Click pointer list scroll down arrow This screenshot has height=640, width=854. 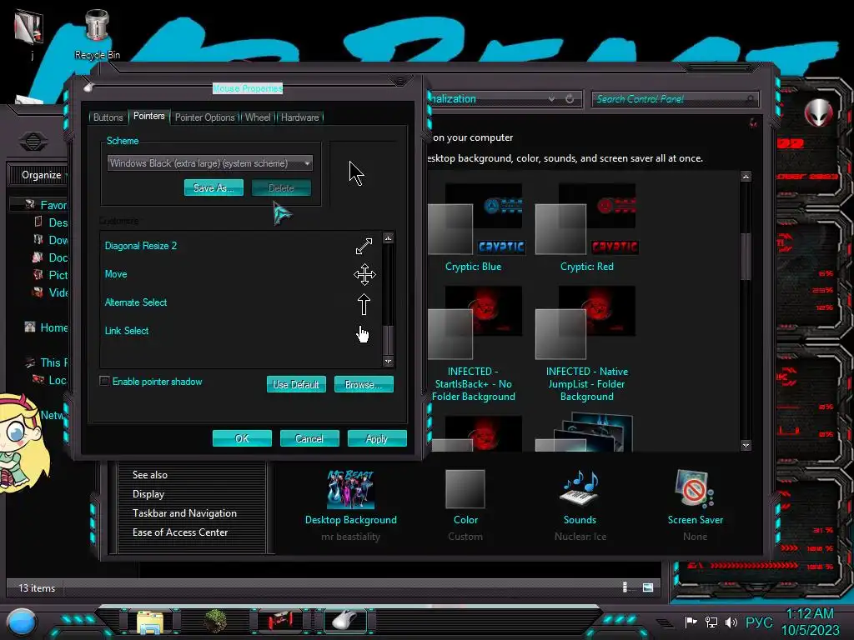tap(388, 362)
